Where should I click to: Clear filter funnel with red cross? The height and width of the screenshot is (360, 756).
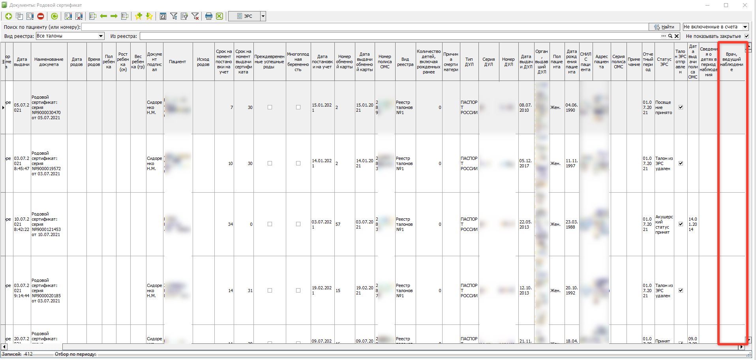click(x=195, y=16)
